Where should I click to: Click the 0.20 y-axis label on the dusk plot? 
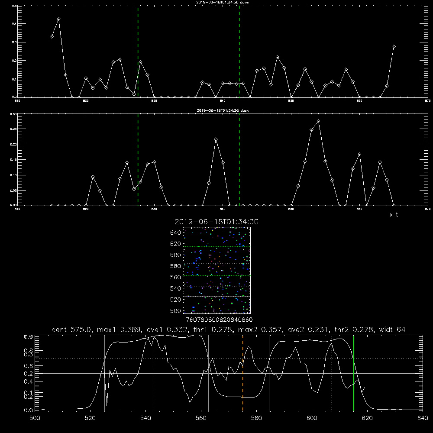[x=13, y=144]
